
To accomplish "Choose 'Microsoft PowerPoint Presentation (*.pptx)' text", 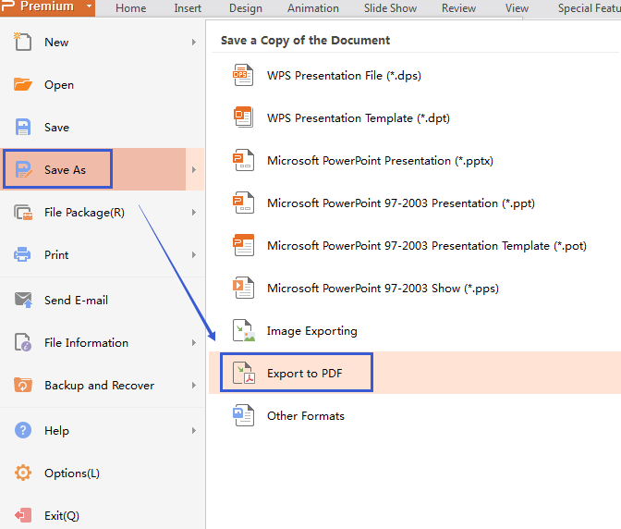I will (x=380, y=161).
